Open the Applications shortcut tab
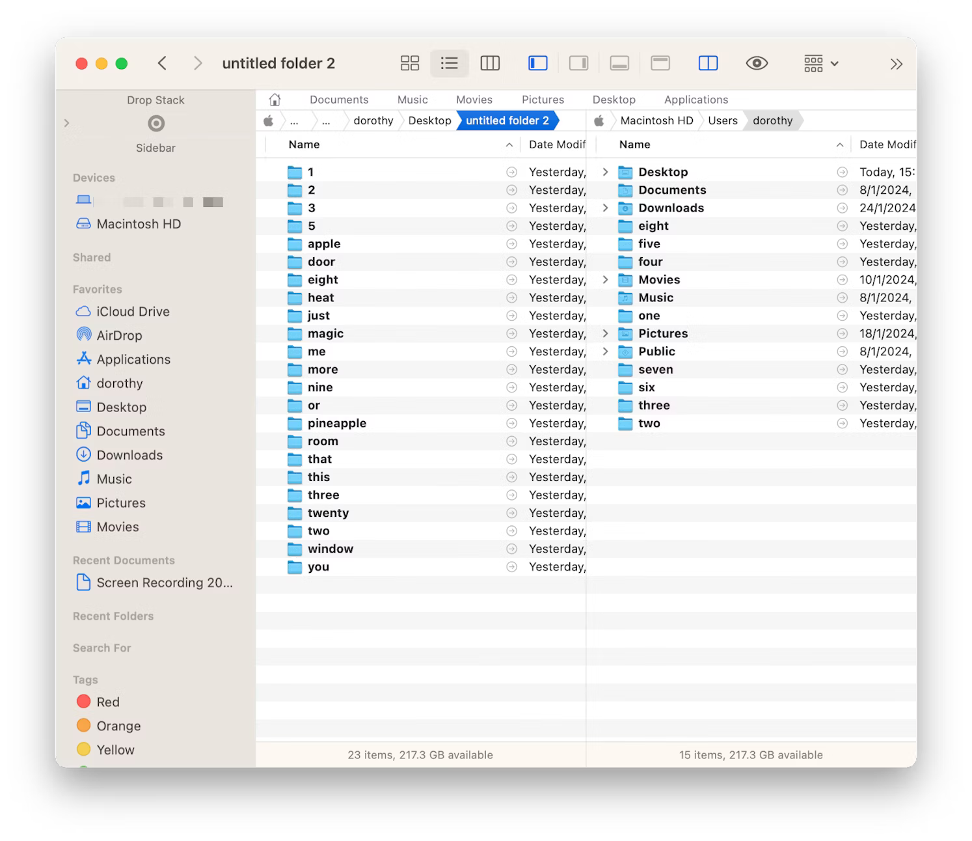 695,99
